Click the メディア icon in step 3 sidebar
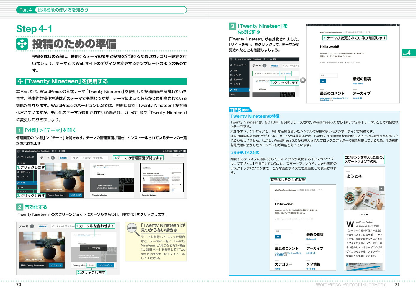 [x=231, y=75]
